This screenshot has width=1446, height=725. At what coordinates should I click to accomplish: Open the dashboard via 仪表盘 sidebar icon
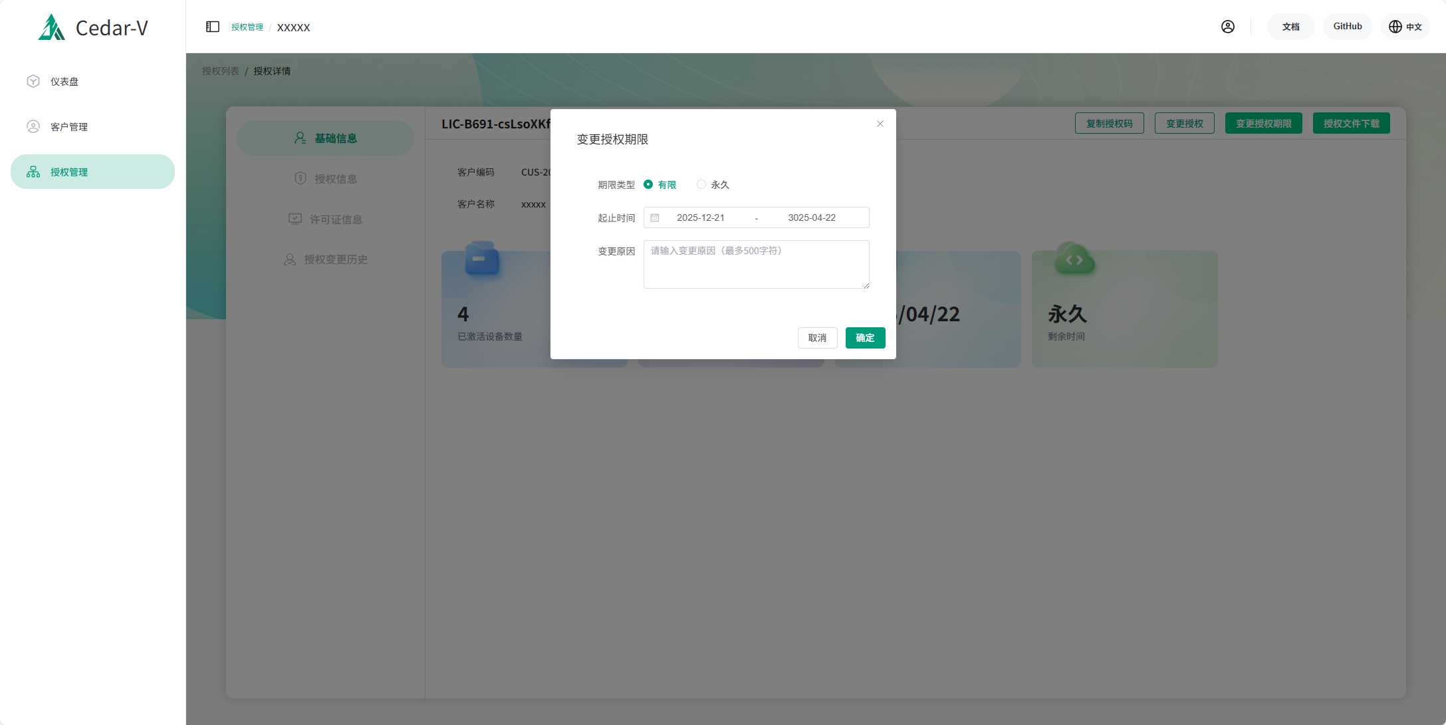click(33, 81)
